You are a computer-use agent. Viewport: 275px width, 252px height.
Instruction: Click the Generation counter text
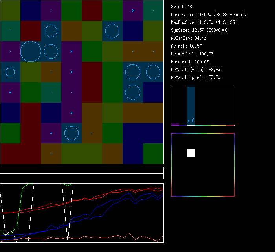(209, 15)
